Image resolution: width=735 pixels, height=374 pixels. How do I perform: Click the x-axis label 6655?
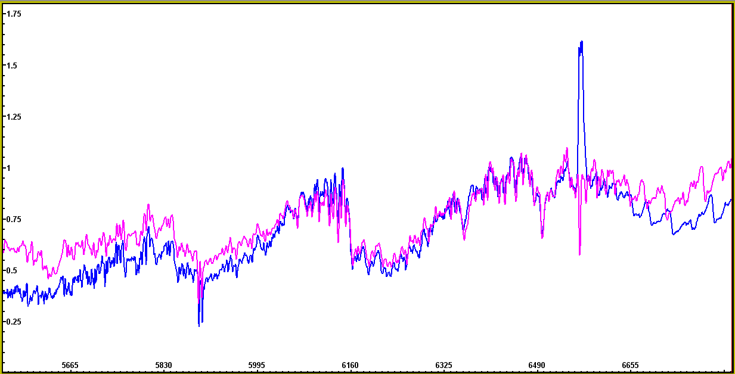click(630, 365)
